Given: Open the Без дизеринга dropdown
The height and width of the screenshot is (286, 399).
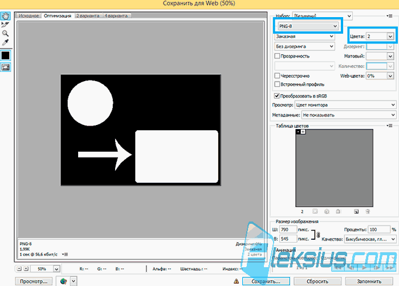Looking at the screenshot, I should point(304,46).
